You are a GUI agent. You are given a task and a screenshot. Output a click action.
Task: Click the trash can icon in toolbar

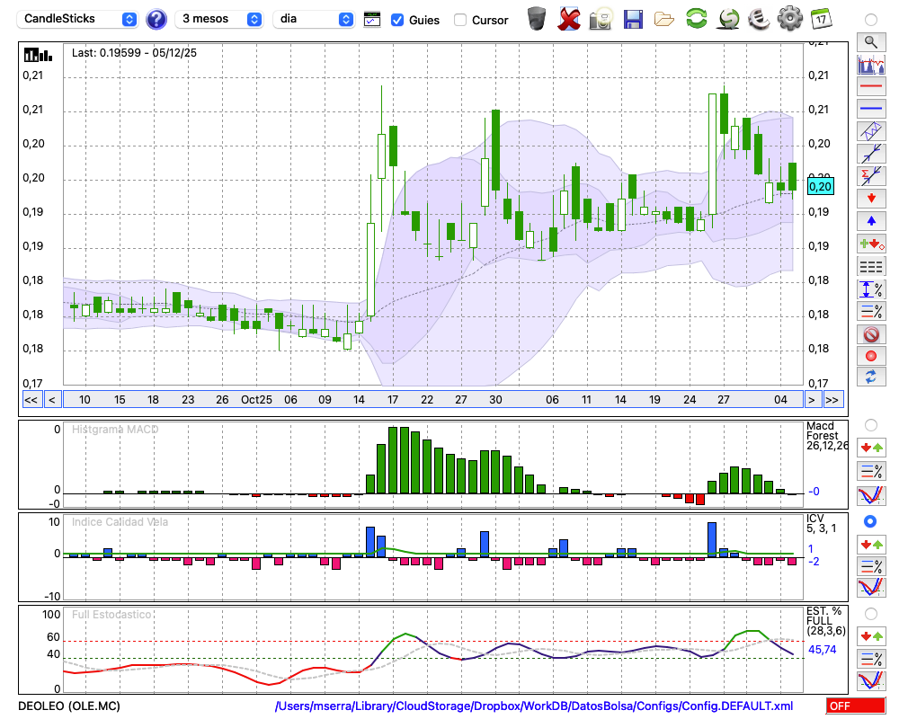537,18
